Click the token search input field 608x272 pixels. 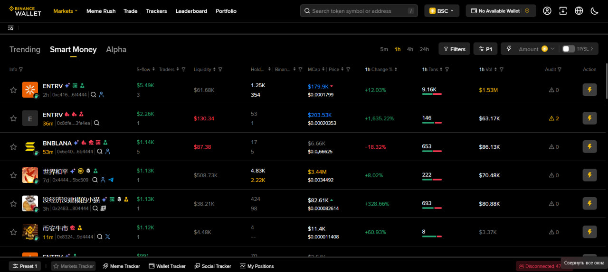tap(356, 11)
